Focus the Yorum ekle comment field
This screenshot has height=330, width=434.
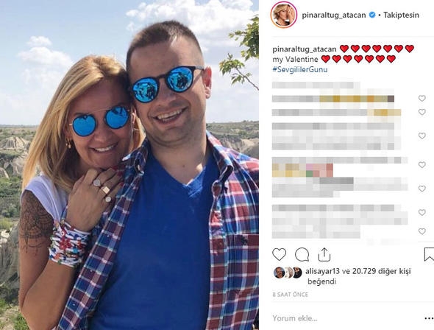coord(346,318)
